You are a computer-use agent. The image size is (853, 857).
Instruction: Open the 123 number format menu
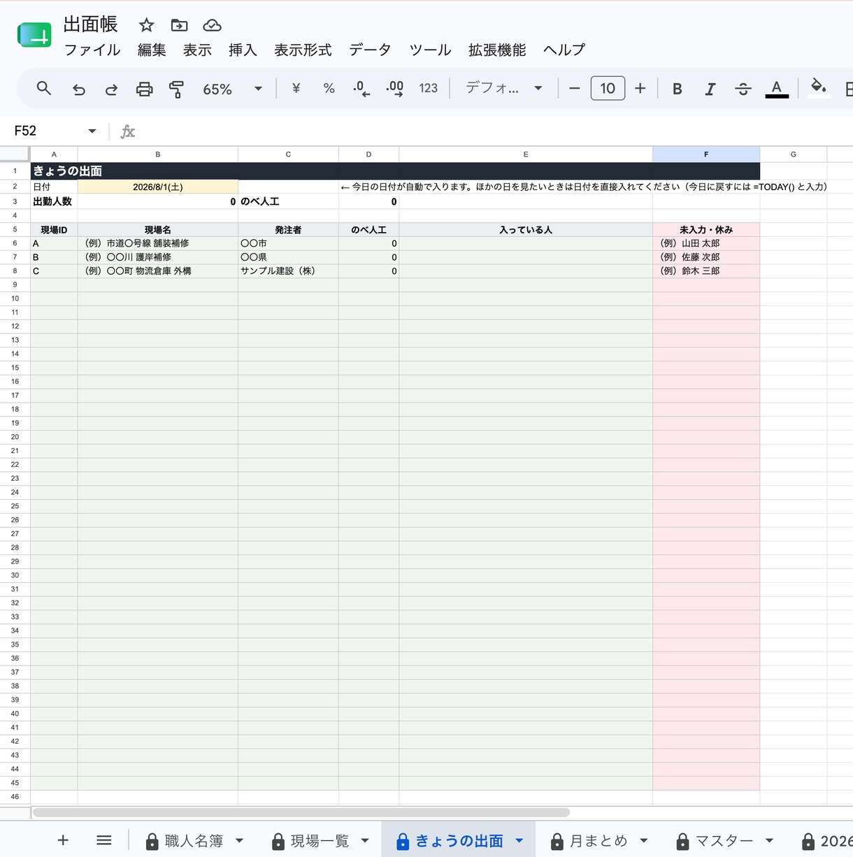(428, 88)
